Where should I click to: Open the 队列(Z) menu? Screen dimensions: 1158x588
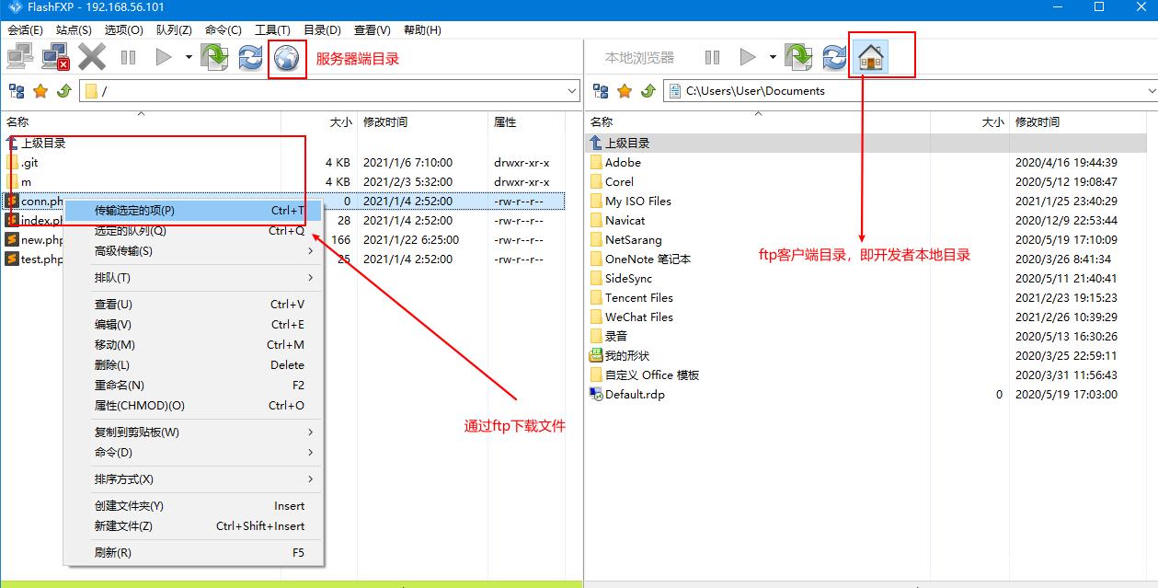(x=174, y=30)
